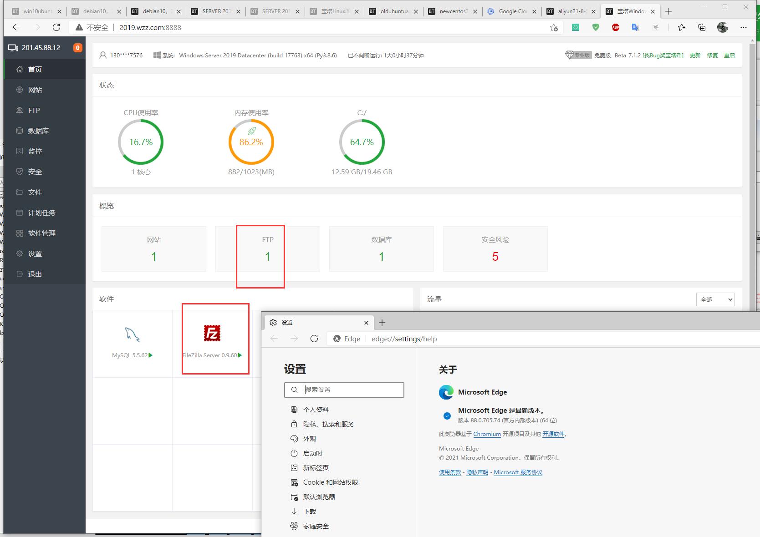Click the 不安全 not-secure warning icon
This screenshot has height=537, width=760.
tap(79, 27)
